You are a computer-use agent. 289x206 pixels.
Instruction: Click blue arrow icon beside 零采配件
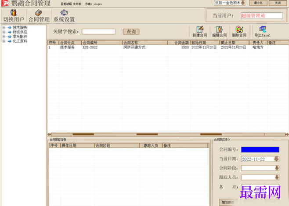pos(10,36)
